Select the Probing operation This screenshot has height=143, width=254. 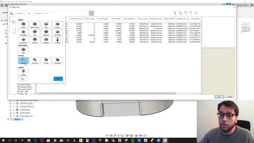pyautogui.click(x=58, y=40)
